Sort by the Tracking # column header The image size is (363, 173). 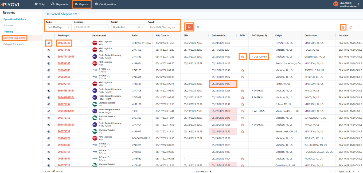(x=63, y=35)
